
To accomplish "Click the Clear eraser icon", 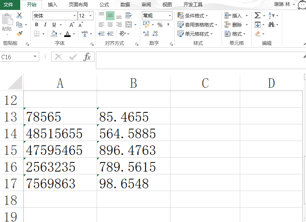I will pos(258,34).
